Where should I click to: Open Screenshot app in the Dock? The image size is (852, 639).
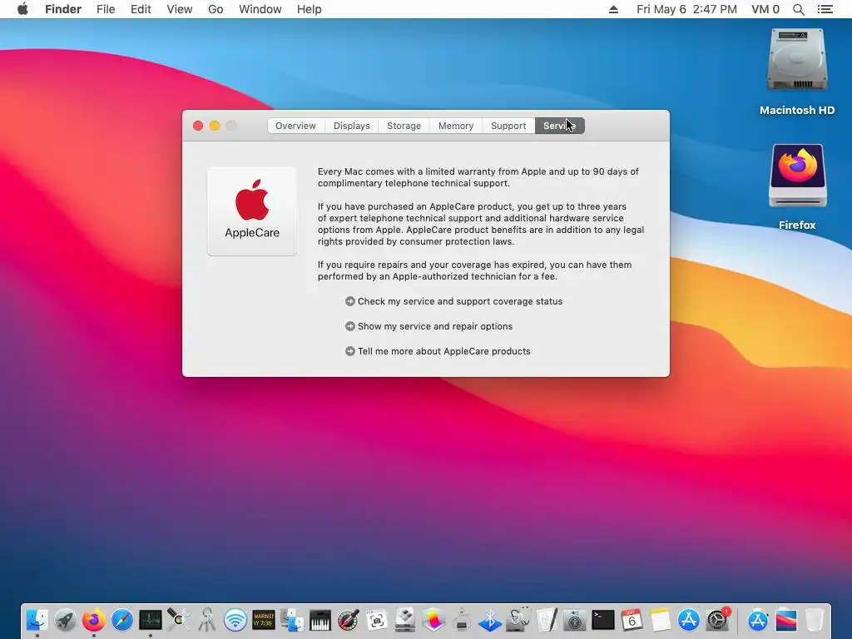(377, 620)
